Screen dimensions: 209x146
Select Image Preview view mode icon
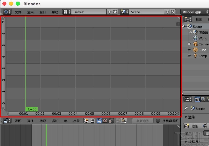coord(105,121)
